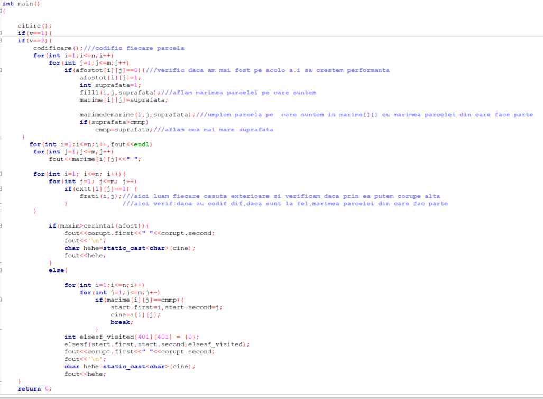Collapse the if(maxim>cerintal(afost)) fold marker
The width and height of the screenshot is (543, 399).
tap(1, 226)
